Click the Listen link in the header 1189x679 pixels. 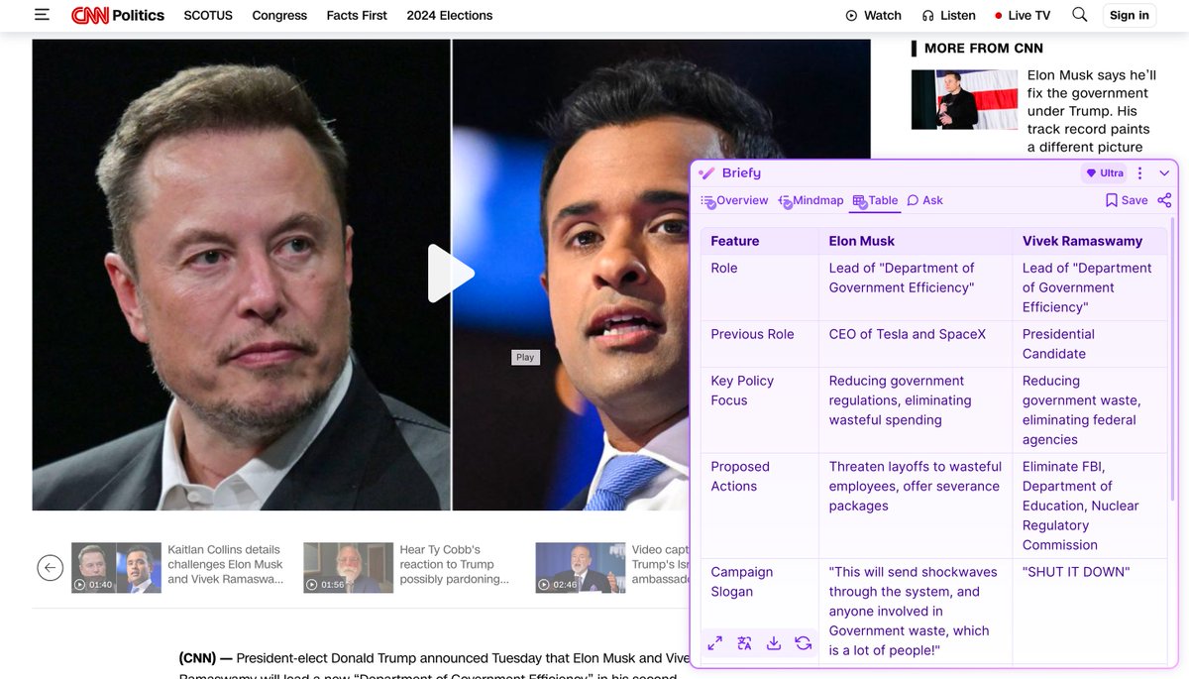(948, 15)
